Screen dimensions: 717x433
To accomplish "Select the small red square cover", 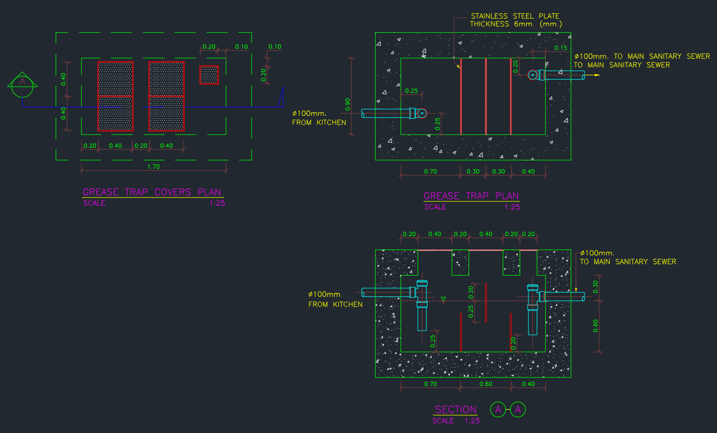I will [x=209, y=75].
